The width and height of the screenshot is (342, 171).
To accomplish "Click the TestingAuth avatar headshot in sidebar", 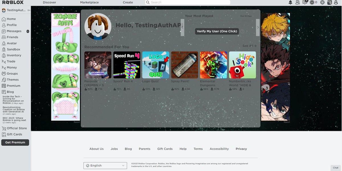I will pos(4,10).
